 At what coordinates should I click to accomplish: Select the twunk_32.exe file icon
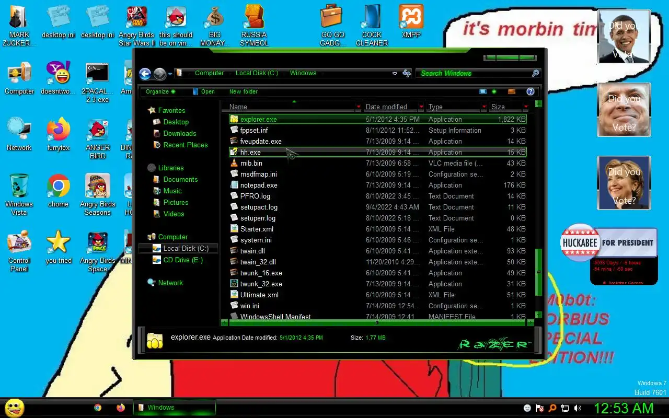(234, 284)
